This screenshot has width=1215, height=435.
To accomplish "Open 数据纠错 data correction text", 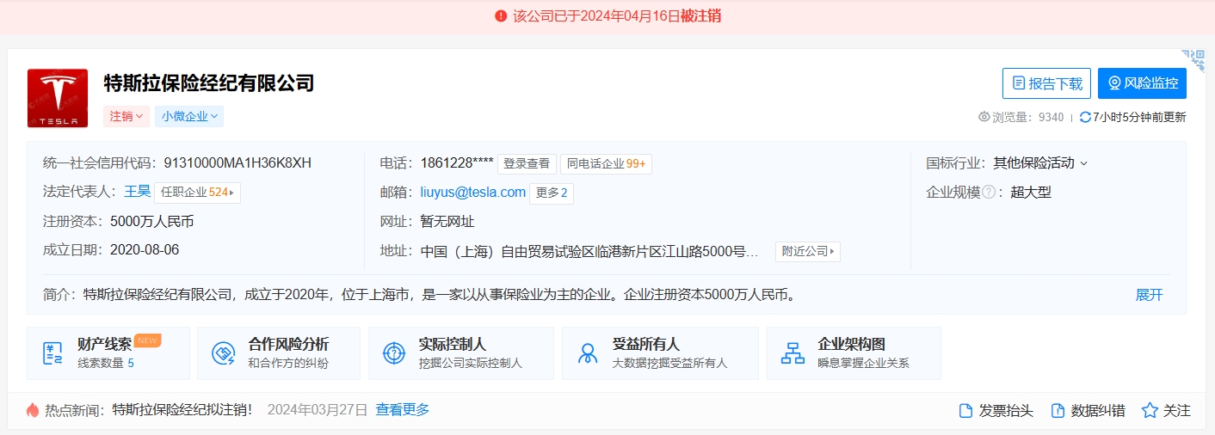I will tap(1098, 411).
